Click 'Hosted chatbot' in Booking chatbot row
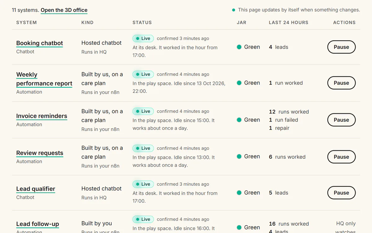This screenshot has height=233, width=372. (101, 43)
